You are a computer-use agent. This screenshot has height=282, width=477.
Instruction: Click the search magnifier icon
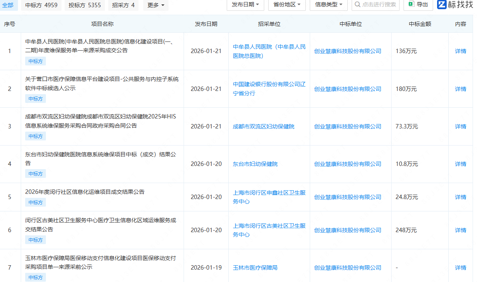point(357,4)
